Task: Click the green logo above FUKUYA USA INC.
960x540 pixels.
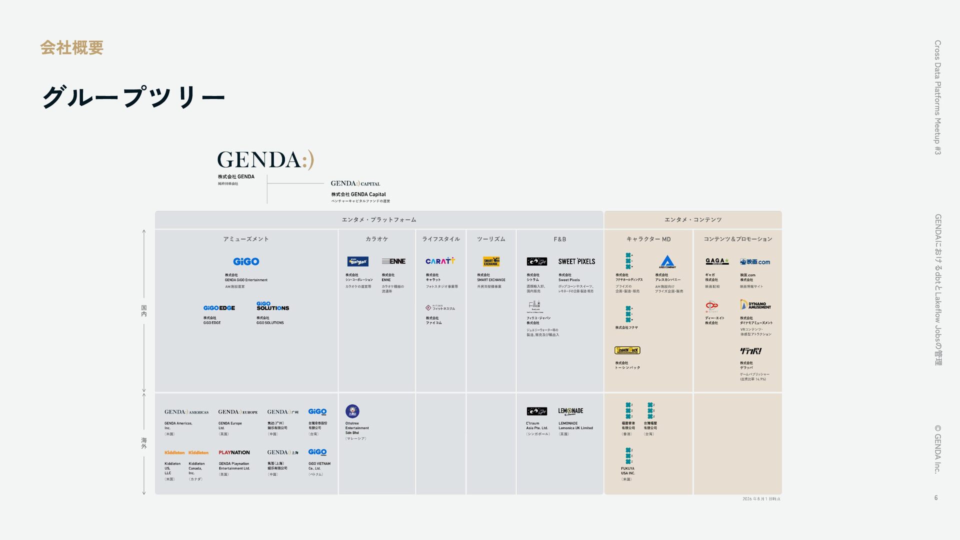Action: [628, 456]
